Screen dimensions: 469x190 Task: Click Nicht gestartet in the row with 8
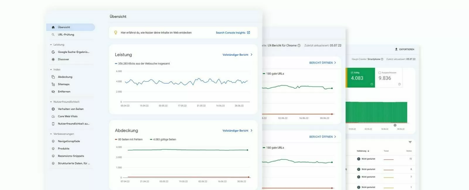click(368, 169)
